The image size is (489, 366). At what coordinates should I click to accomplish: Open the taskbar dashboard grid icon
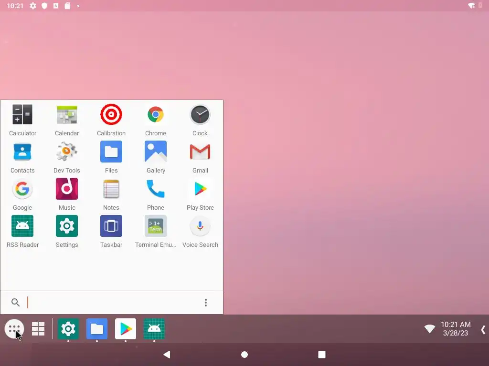38,329
